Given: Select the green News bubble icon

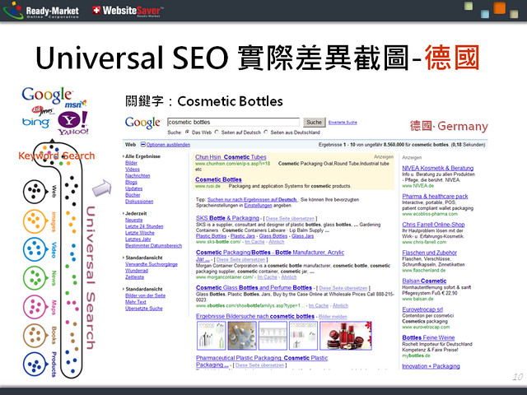Looking at the screenshot, I should point(35,278).
